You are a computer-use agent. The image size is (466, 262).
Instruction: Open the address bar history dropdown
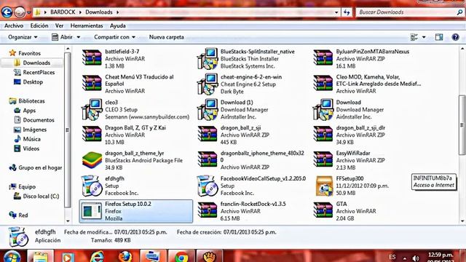coord(336,12)
